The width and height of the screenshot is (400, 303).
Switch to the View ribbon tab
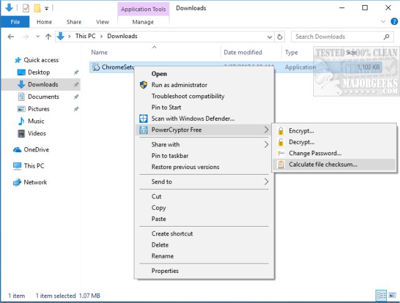click(x=102, y=22)
